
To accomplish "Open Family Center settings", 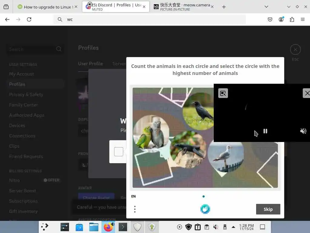I will (x=23, y=105).
